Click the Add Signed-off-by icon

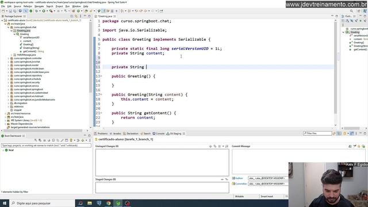pos(355,146)
